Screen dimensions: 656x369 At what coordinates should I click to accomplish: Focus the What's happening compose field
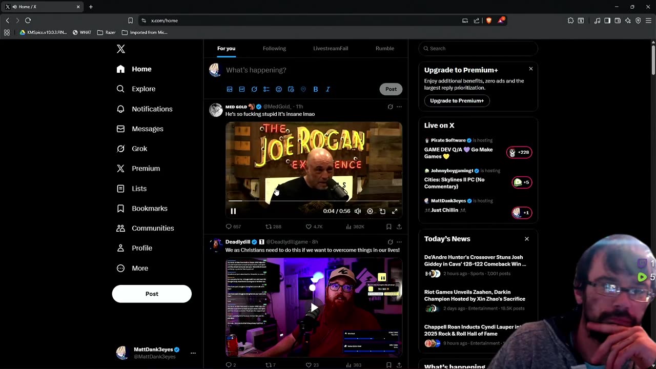313,70
